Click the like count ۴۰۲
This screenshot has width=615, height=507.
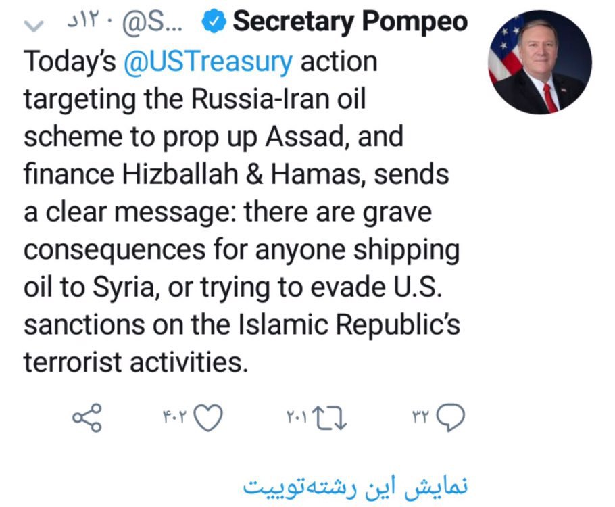pyautogui.click(x=175, y=417)
